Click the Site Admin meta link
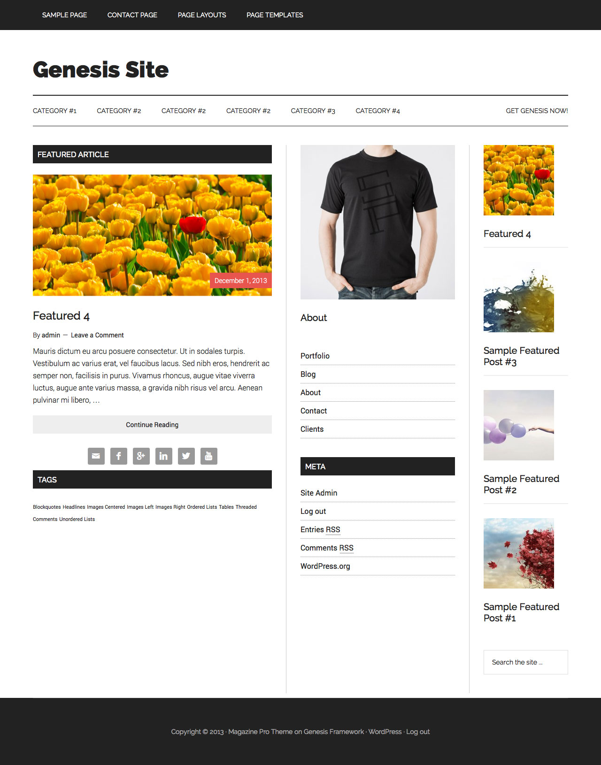Viewport: 601px width, 765px height. pos(319,493)
